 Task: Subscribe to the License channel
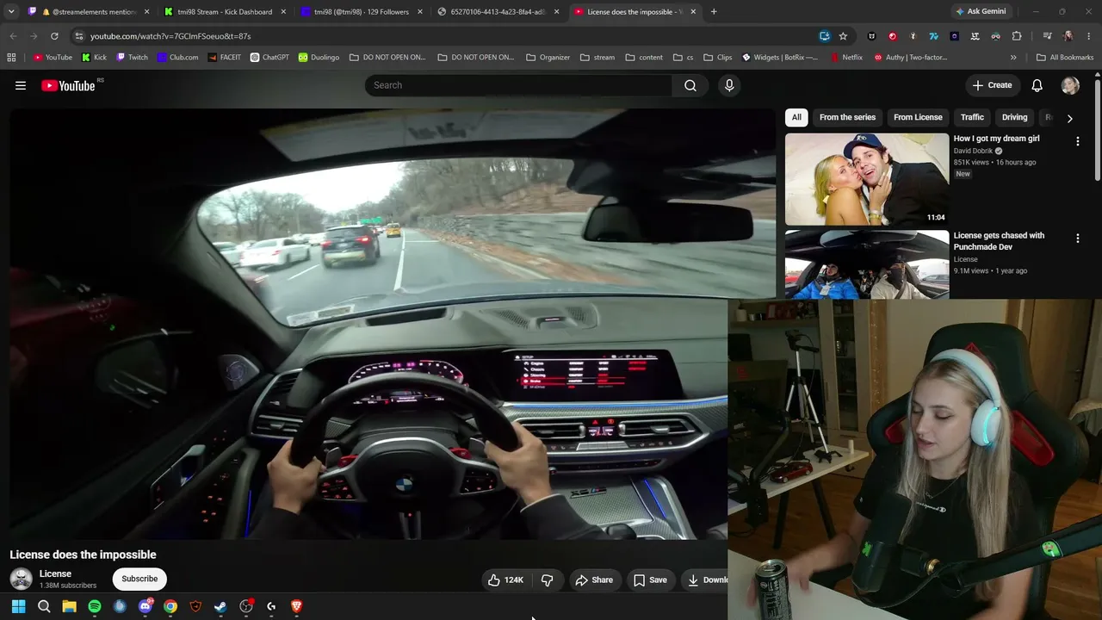[x=139, y=580]
